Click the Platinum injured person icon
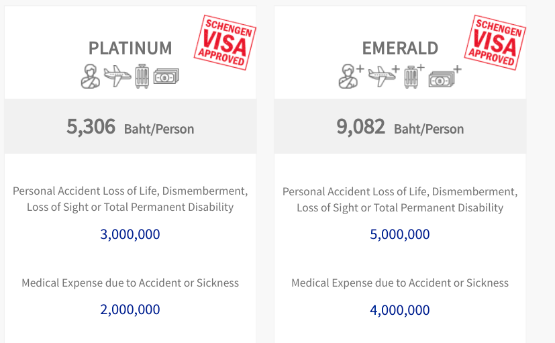This screenshot has height=343, width=555. (90, 76)
